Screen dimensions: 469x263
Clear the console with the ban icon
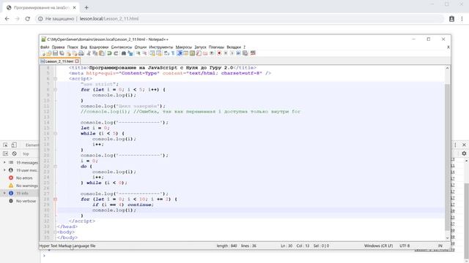click(15, 153)
